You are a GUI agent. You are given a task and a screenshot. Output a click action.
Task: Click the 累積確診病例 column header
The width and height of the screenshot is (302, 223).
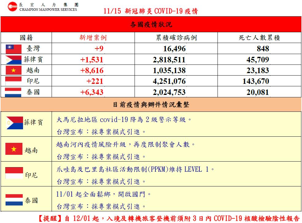pos(176,37)
